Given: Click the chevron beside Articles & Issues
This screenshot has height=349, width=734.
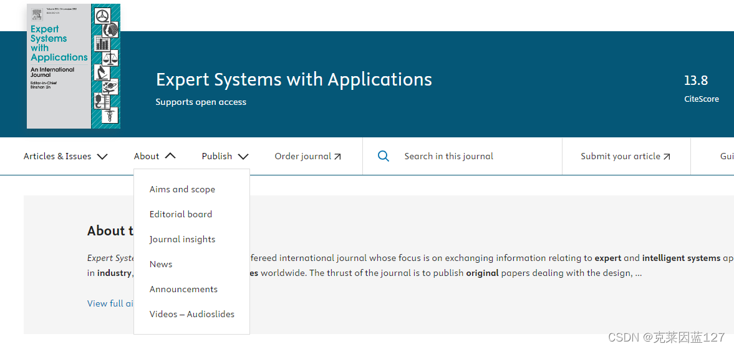Looking at the screenshot, I should pos(102,157).
